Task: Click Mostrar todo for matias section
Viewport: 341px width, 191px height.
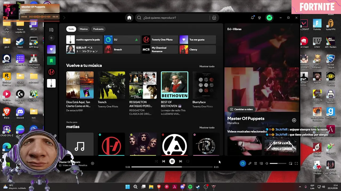Action: tap(207, 128)
